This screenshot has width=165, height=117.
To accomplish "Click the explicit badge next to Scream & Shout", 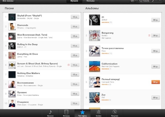I will [x=69, y=65].
